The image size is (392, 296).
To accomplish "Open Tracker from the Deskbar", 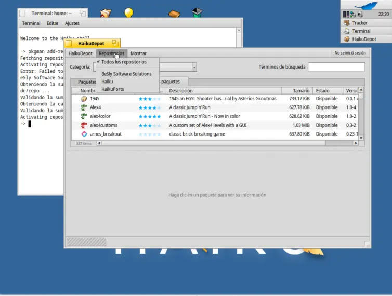I will pyautogui.click(x=366, y=23).
